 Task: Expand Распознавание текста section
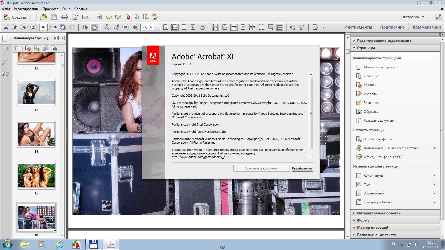[395, 235]
